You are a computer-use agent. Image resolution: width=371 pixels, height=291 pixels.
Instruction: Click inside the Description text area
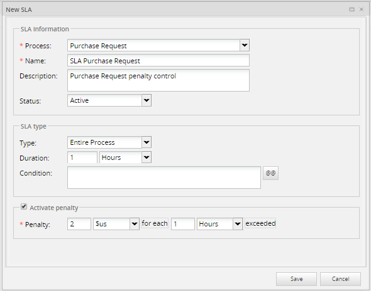[158, 80]
